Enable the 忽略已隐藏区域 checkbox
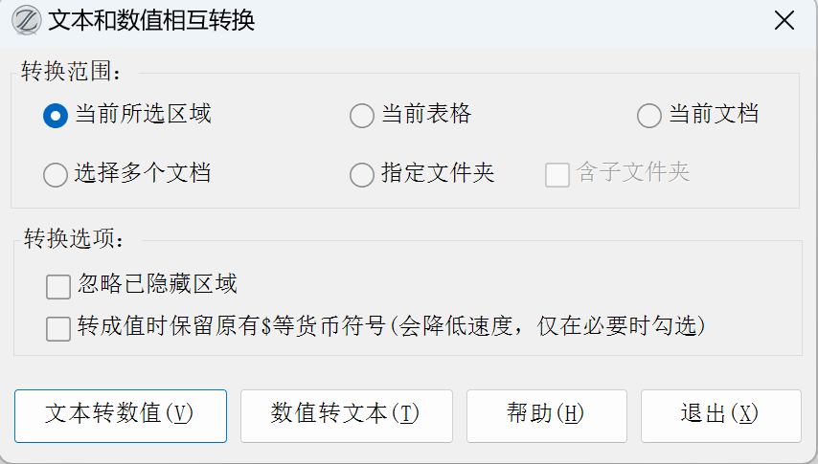 tap(58, 285)
